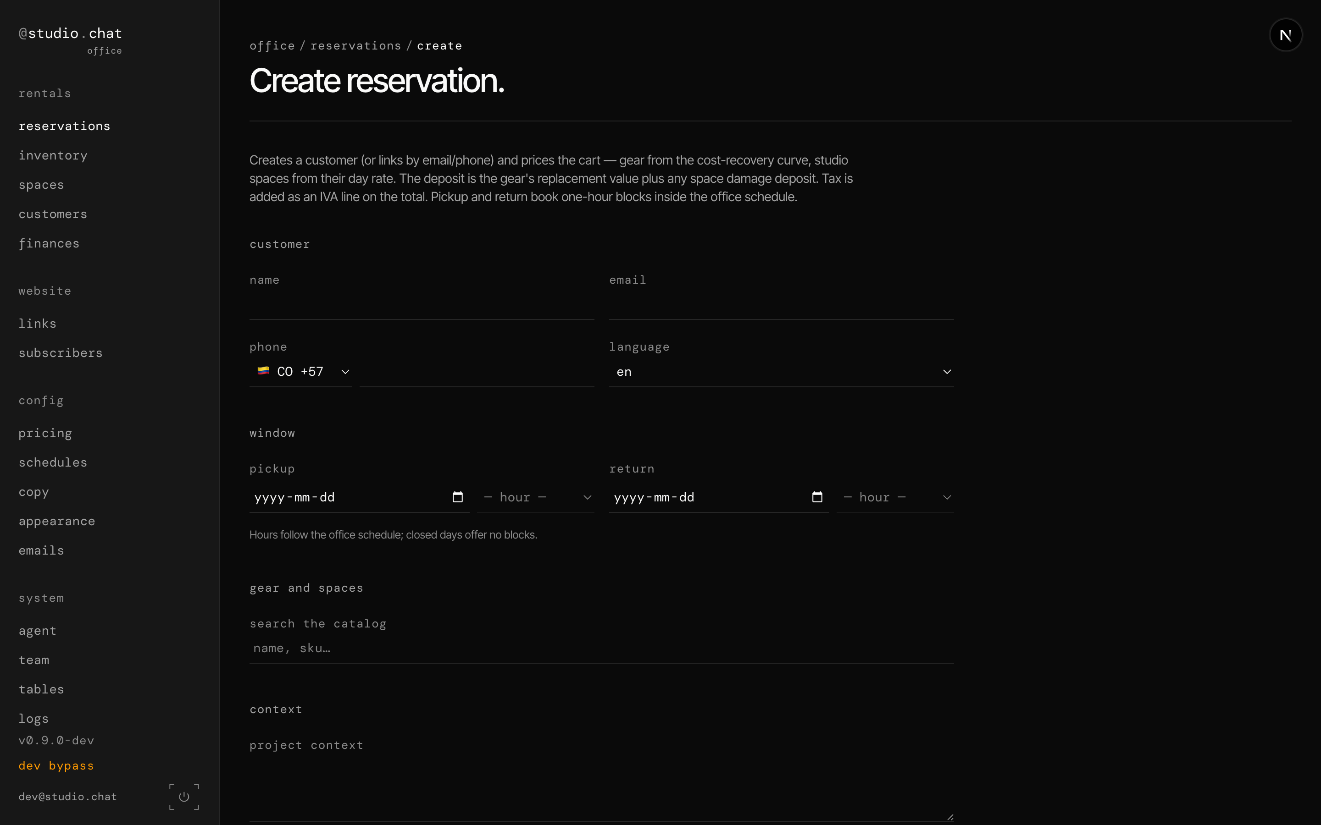Open the language dropdown

781,372
